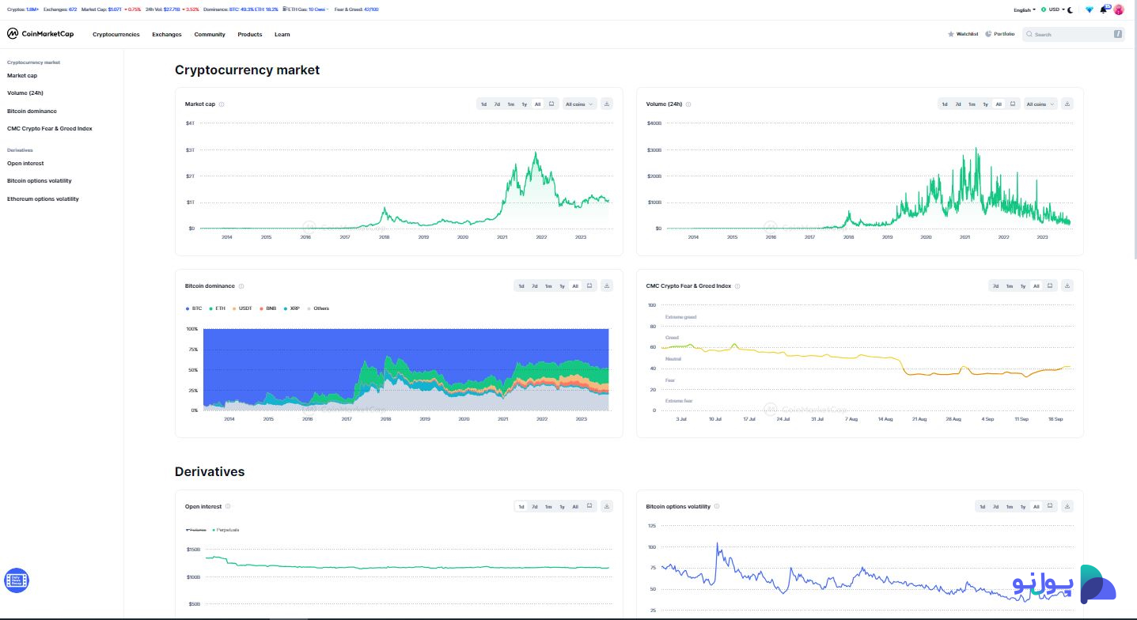
Task: Go to CMC Crypto Fear & Greed Index sidebar link
Action: click(x=50, y=128)
